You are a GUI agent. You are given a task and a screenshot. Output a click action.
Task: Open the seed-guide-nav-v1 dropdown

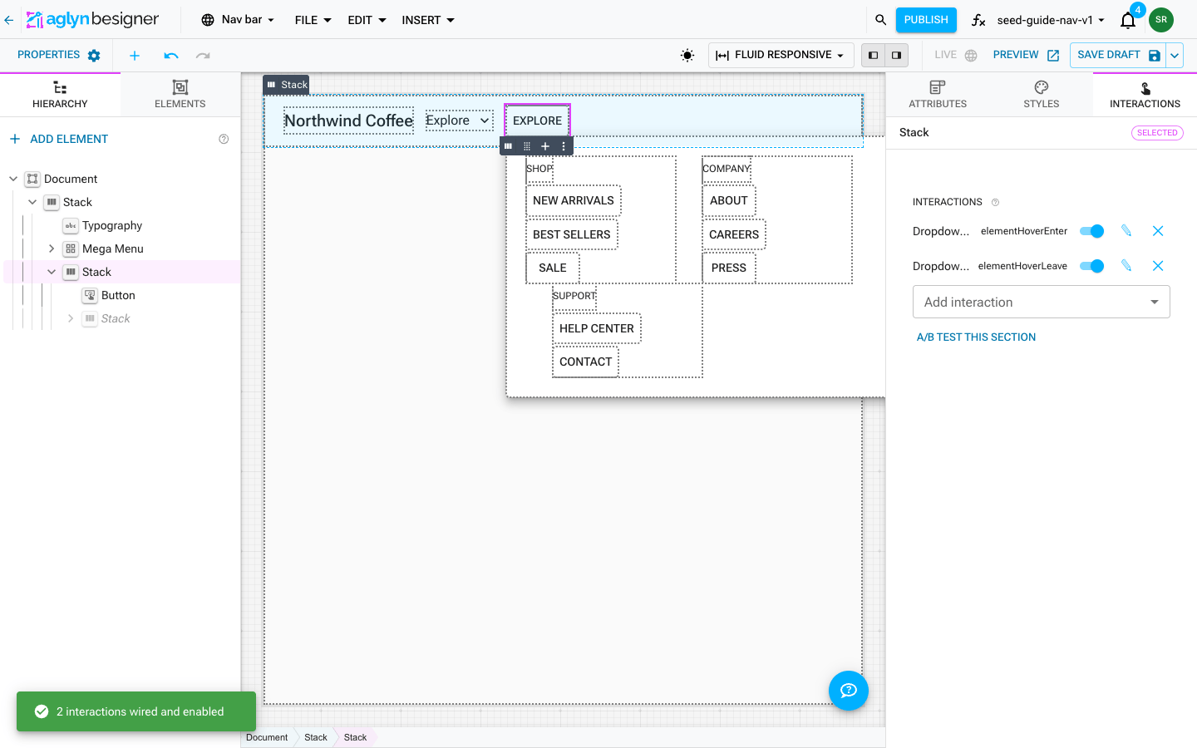click(x=1051, y=20)
